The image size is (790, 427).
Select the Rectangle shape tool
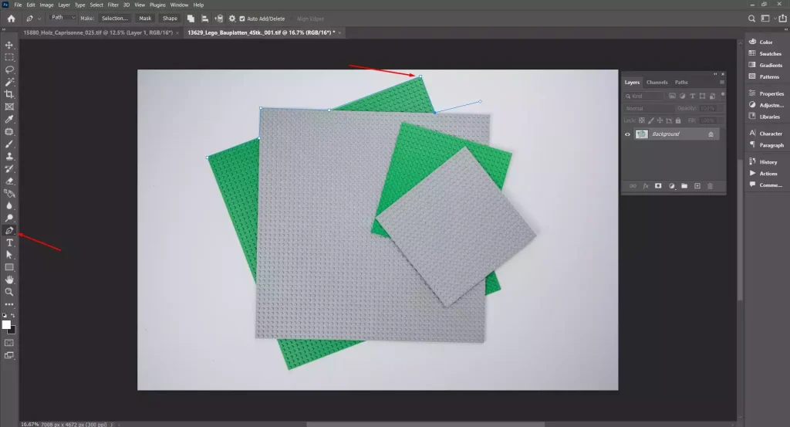[x=9, y=267]
